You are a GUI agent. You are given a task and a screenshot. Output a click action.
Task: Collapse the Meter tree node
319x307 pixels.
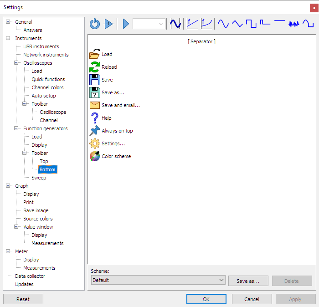pos(8,251)
